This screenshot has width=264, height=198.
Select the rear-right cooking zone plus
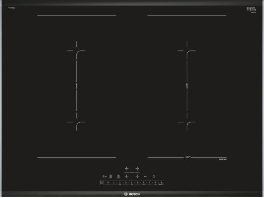pyautogui.click(x=137, y=169)
